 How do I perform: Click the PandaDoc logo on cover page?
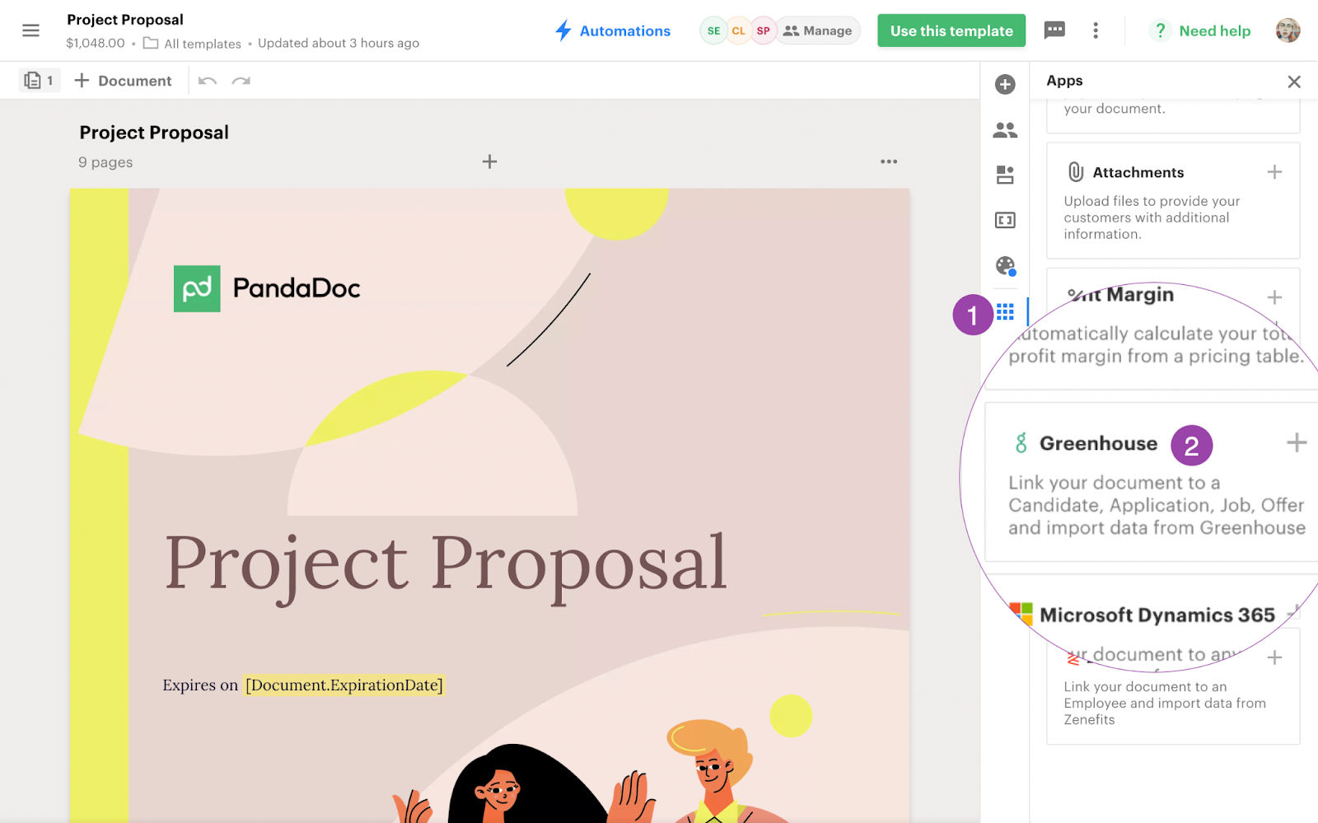click(267, 288)
